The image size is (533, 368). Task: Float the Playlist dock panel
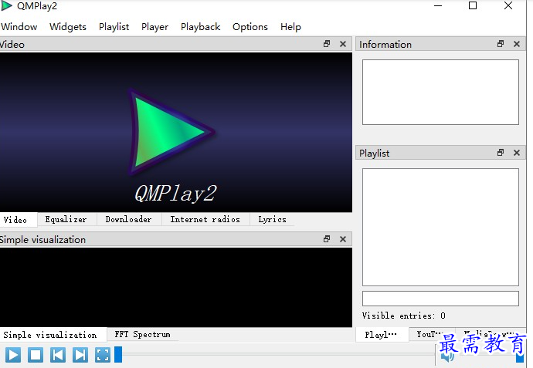pyautogui.click(x=501, y=153)
